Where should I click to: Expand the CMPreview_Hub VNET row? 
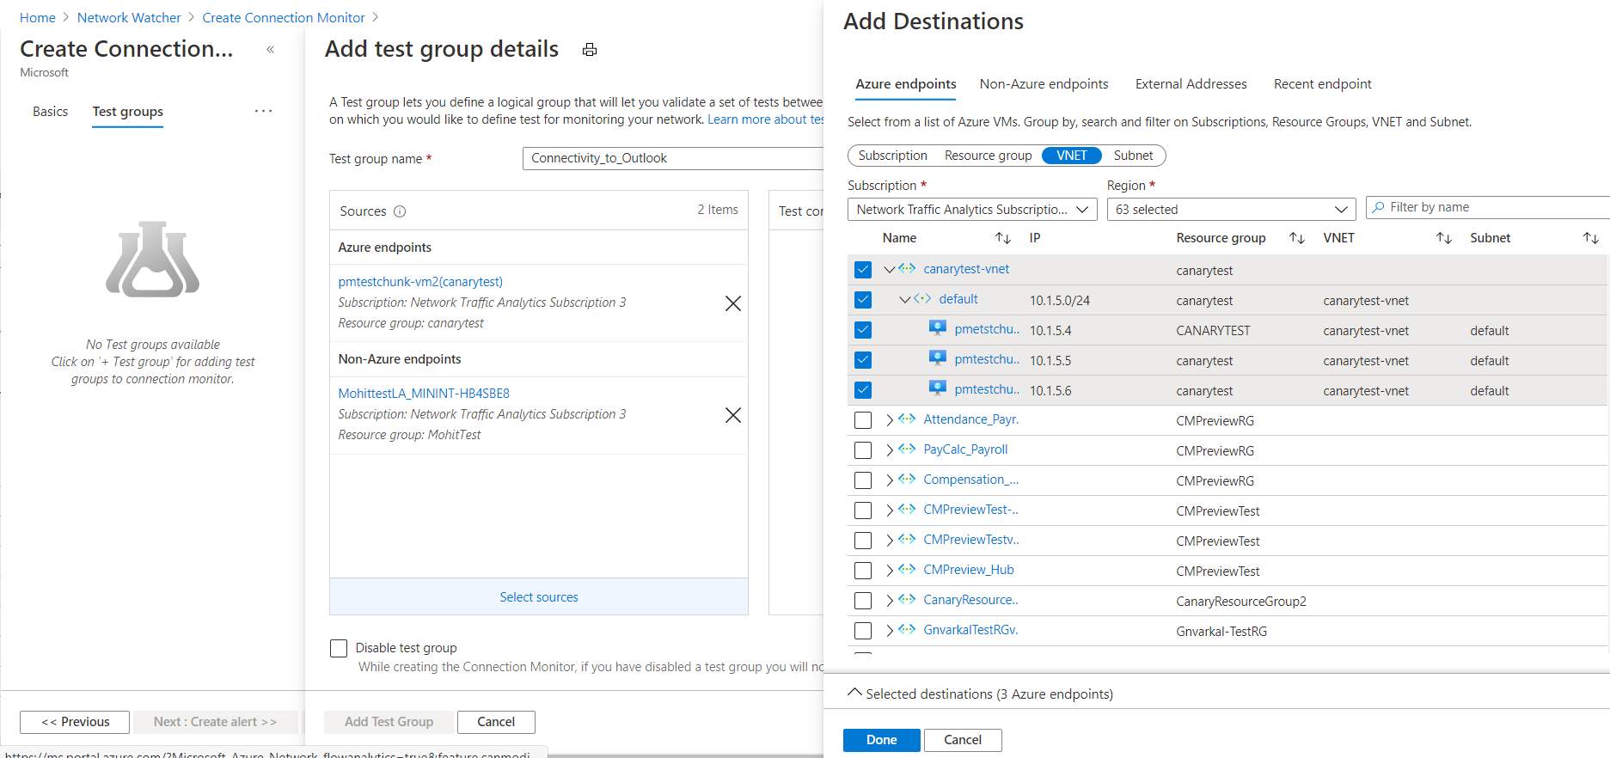pyautogui.click(x=890, y=571)
